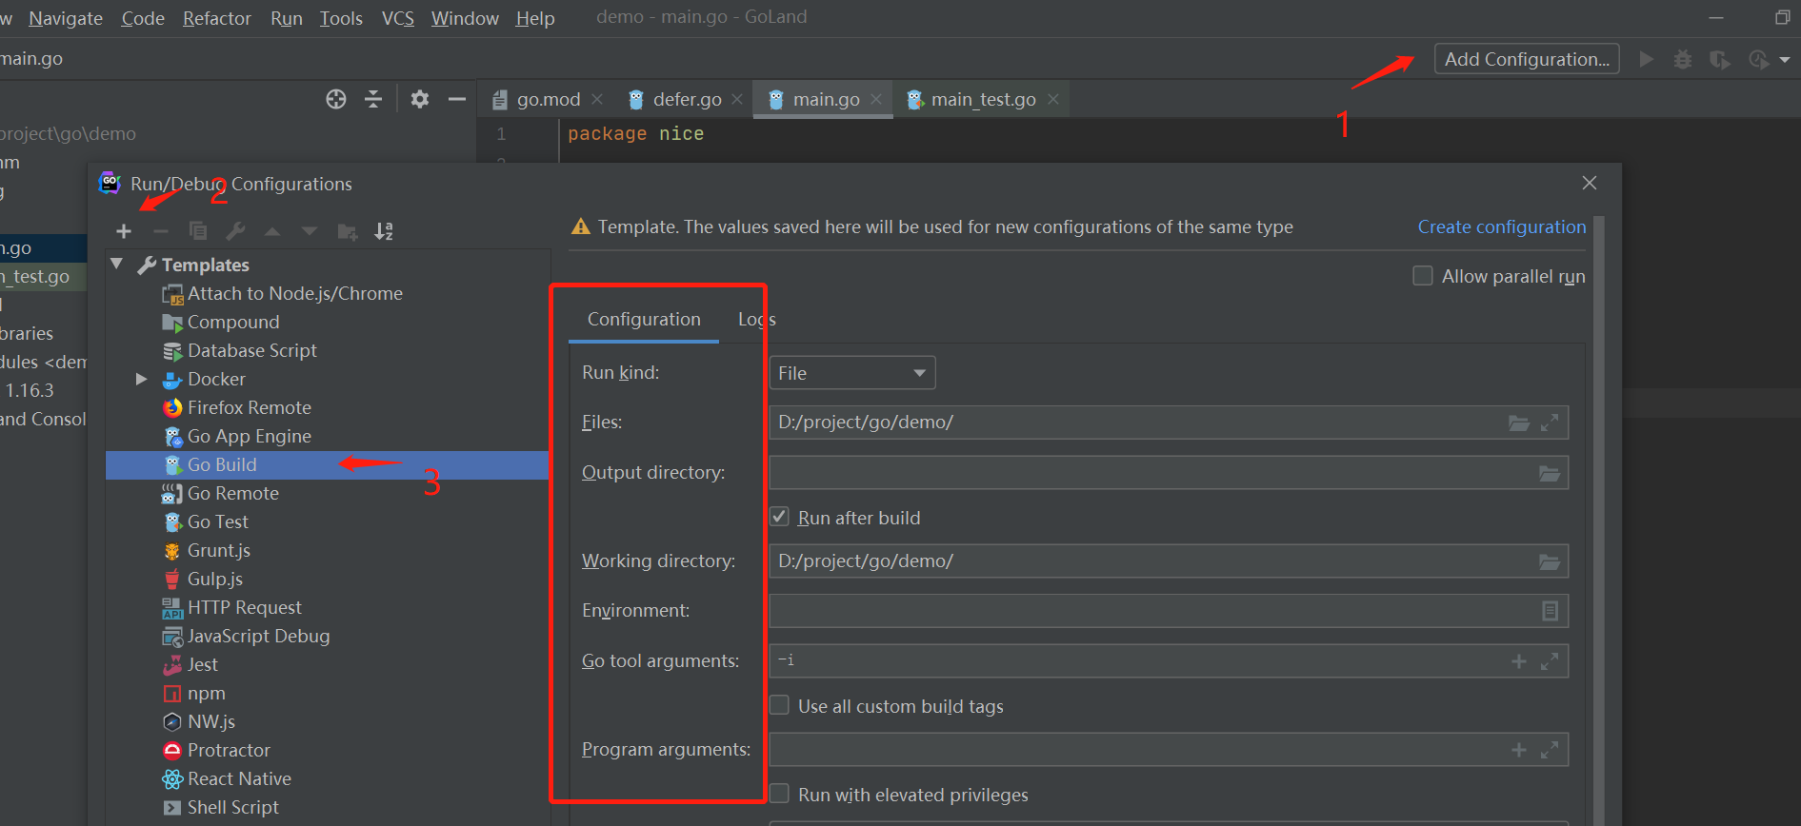
Task: Browse folder icon in Files field
Action: [x=1519, y=423]
